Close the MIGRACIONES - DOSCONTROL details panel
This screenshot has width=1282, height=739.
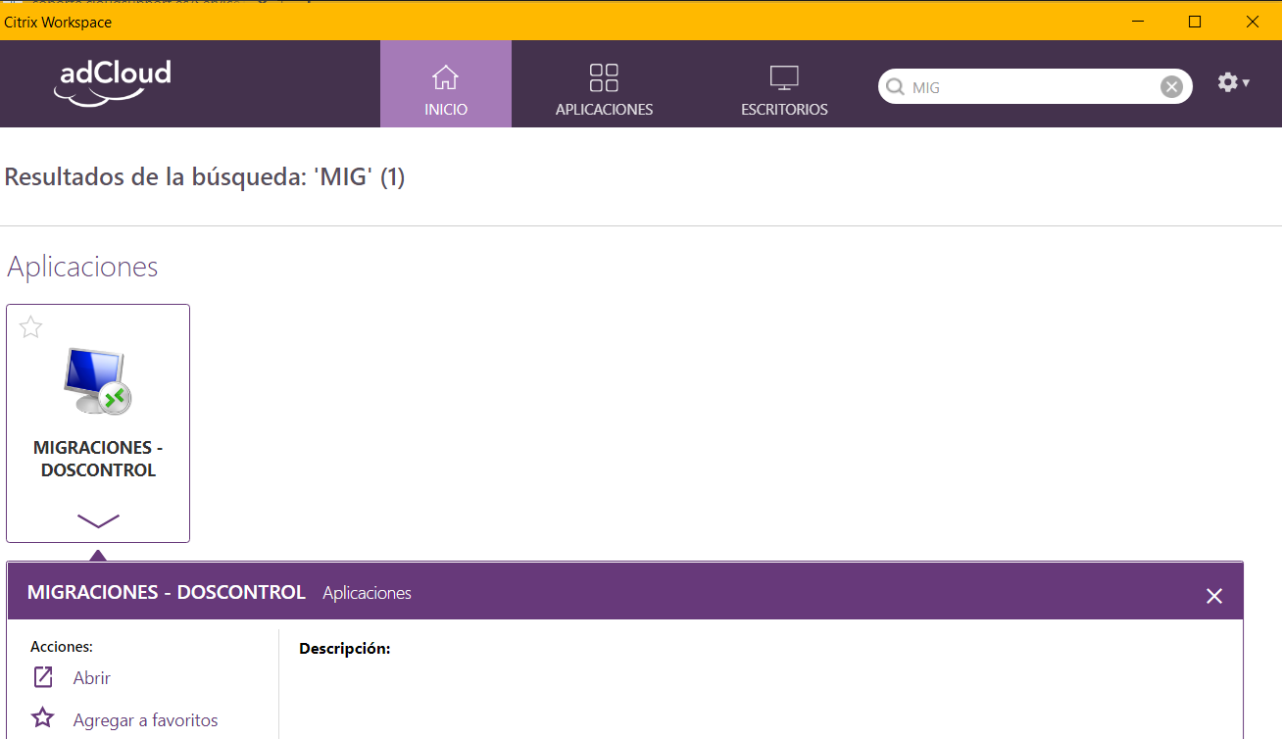(1214, 596)
